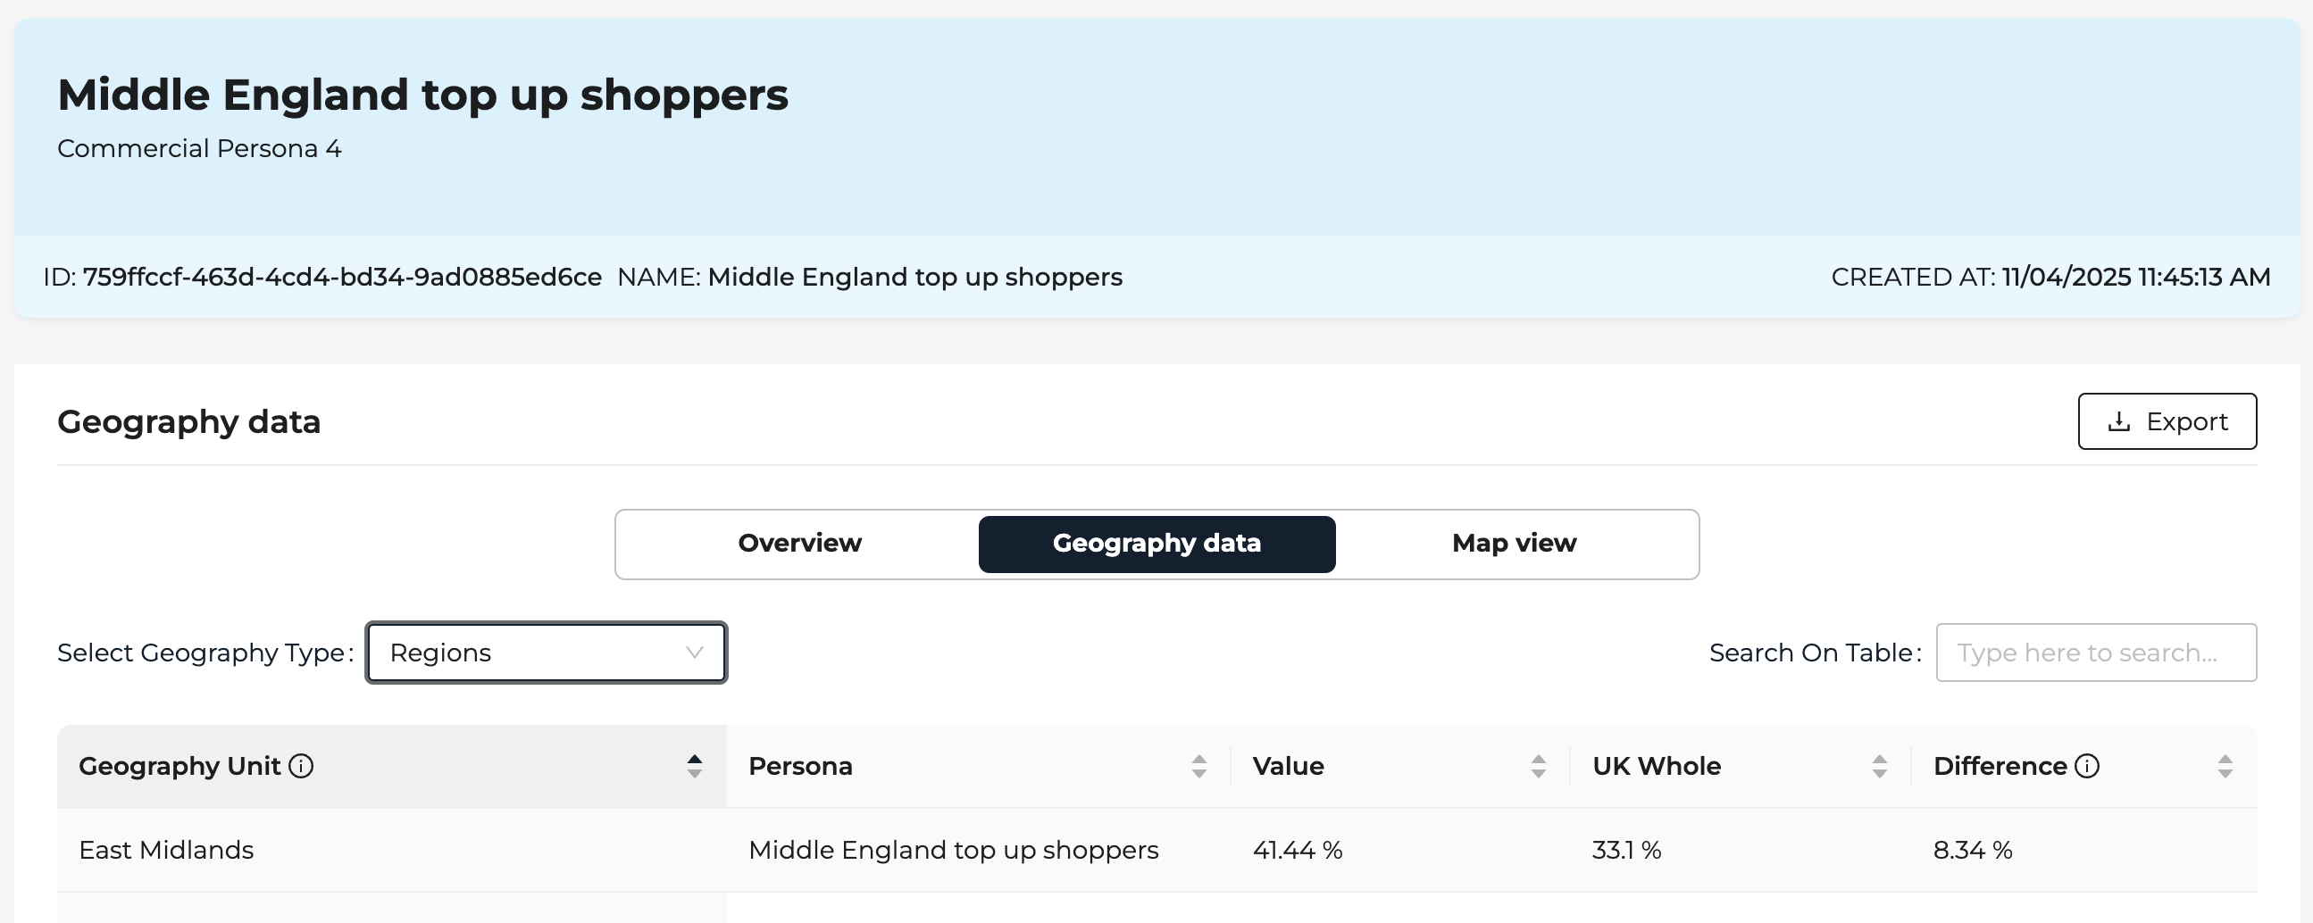
Task: Click sort arrows in Persona column
Action: pyautogui.click(x=1198, y=766)
